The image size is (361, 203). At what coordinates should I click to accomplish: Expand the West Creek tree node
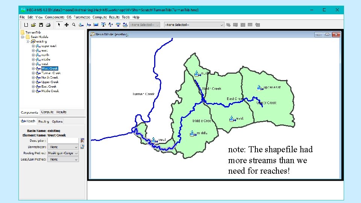click(33, 68)
